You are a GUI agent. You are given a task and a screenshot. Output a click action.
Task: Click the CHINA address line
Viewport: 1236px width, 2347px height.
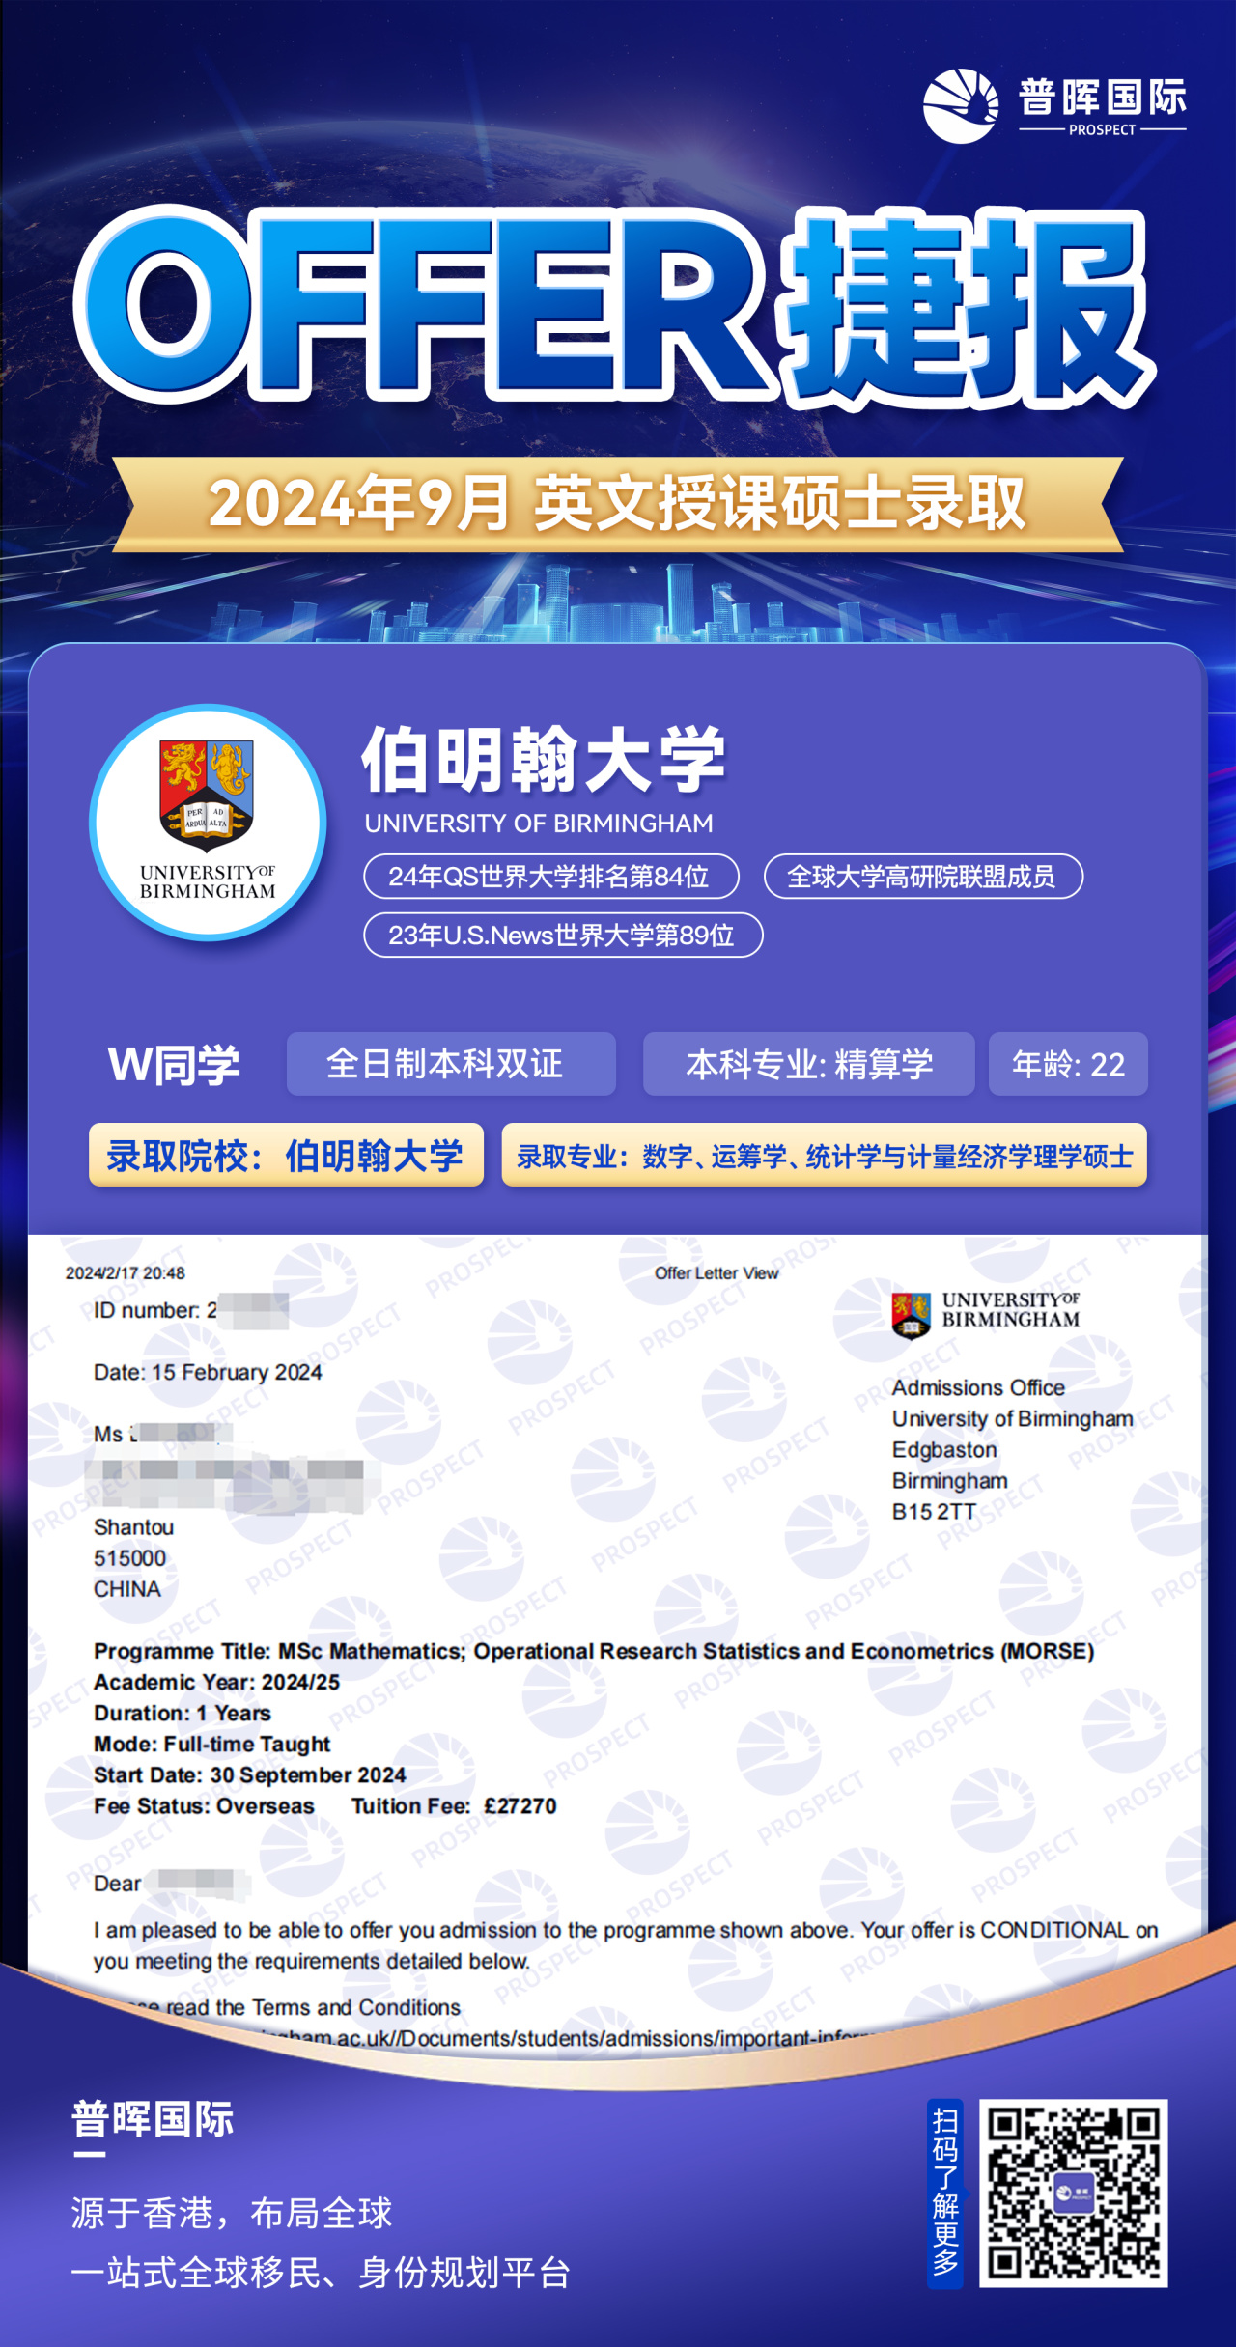pos(126,1589)
